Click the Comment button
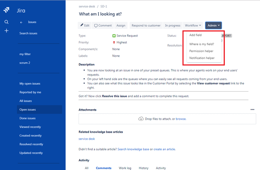260x170 pixels. pos(103,25)
